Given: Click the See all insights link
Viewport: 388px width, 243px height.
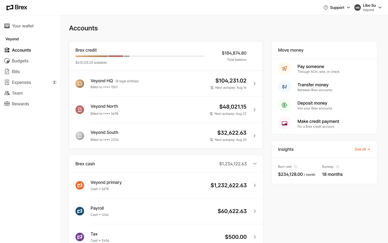Looking at the screenshot, I should pos(362,149).
